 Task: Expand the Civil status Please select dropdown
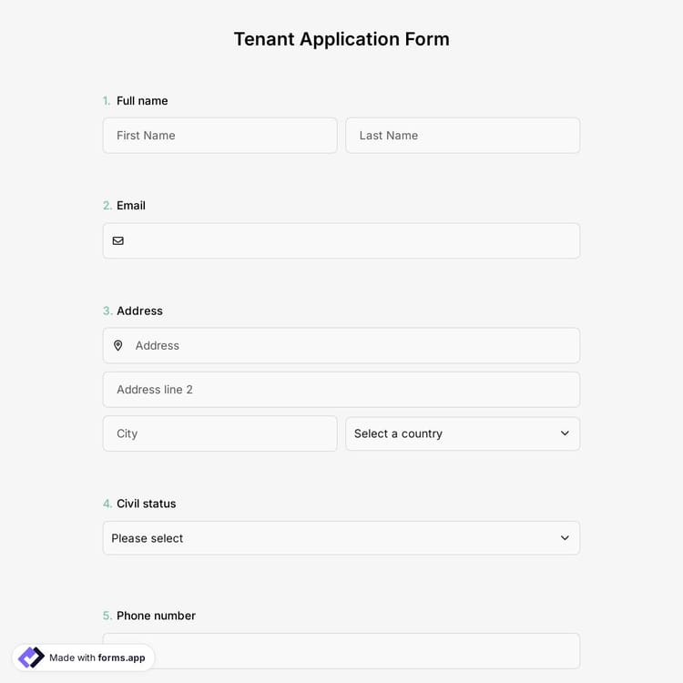[x=341, y=538]
